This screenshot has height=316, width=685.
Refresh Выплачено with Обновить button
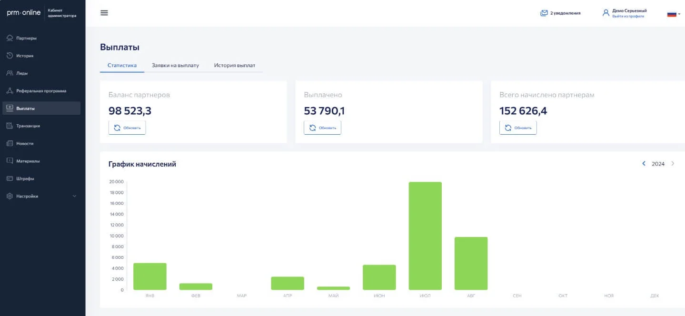pyautogui.click(x=323, y=128)
